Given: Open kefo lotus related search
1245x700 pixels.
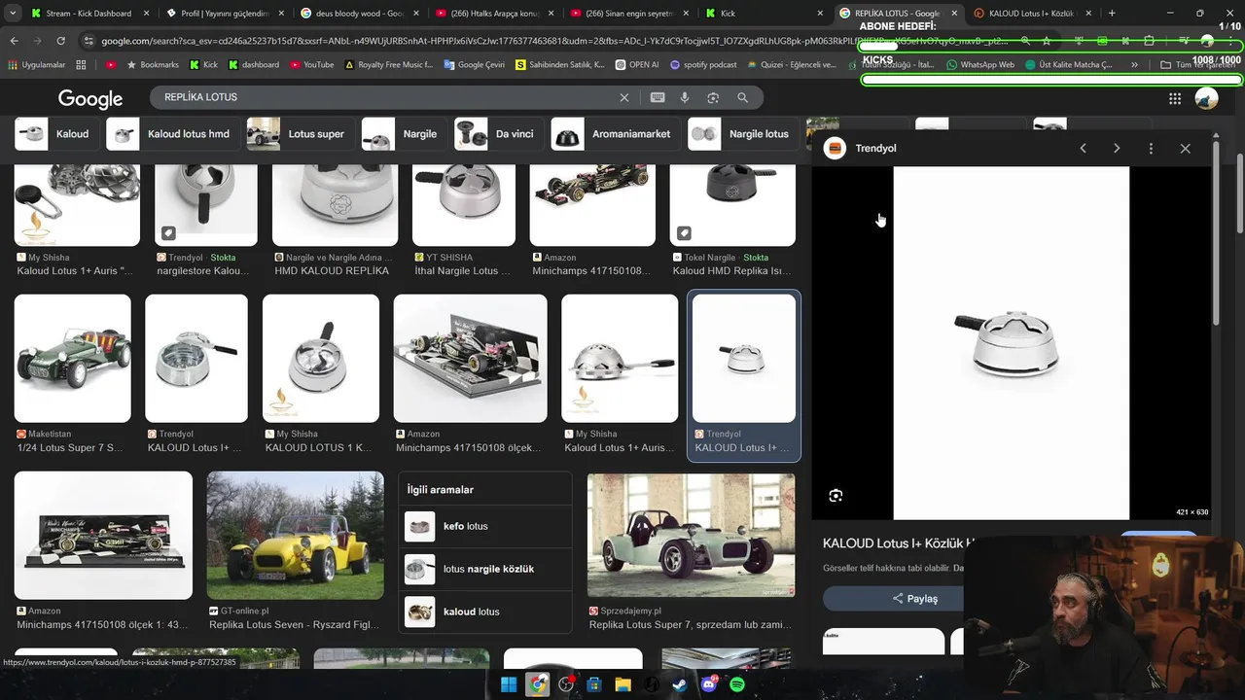Looking at the screenshot, I should [484, 526].
